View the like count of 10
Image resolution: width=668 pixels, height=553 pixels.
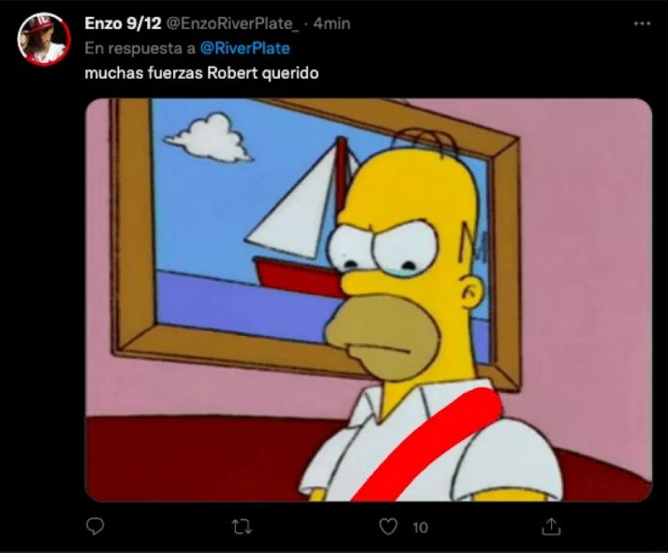click(x=420, y=528)
